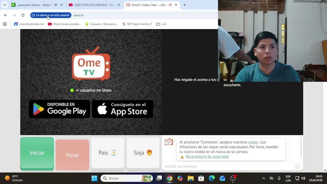The image size is (327, 184).
Task: Close the OTRO DÍA PERDIDO tab
Action: pos(119,5)
